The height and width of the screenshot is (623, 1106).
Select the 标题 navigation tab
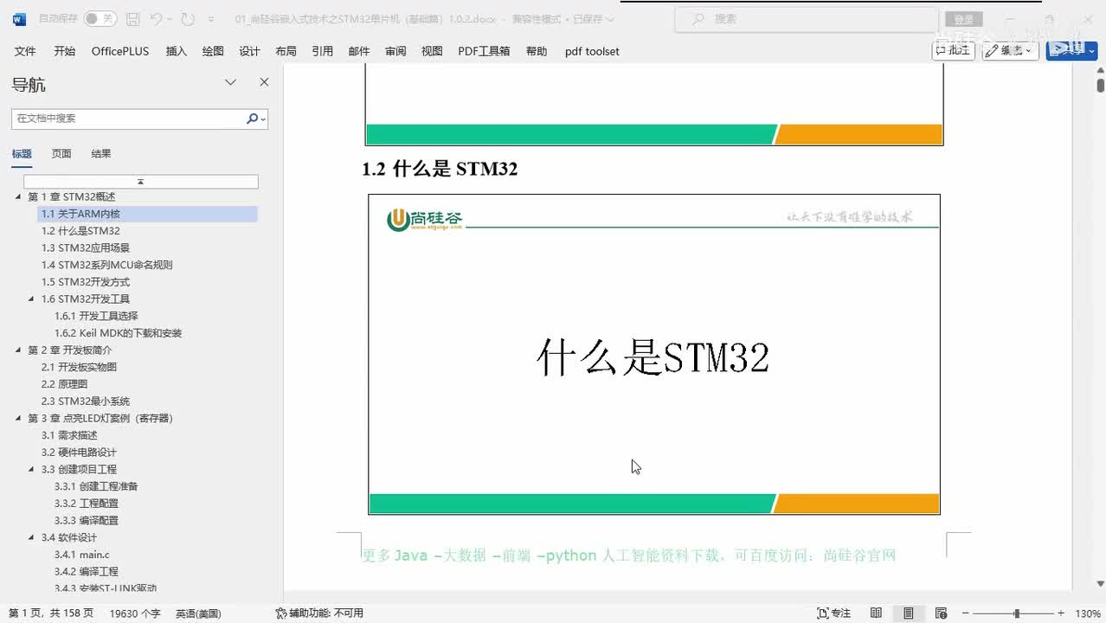pos(22,154)
